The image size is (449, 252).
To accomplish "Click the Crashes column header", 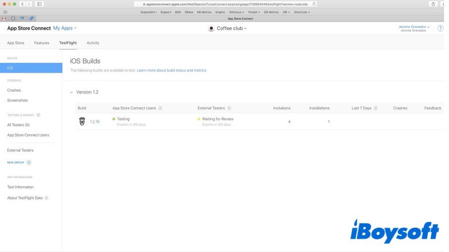I will pyautogui.click(x=400, y=108).
